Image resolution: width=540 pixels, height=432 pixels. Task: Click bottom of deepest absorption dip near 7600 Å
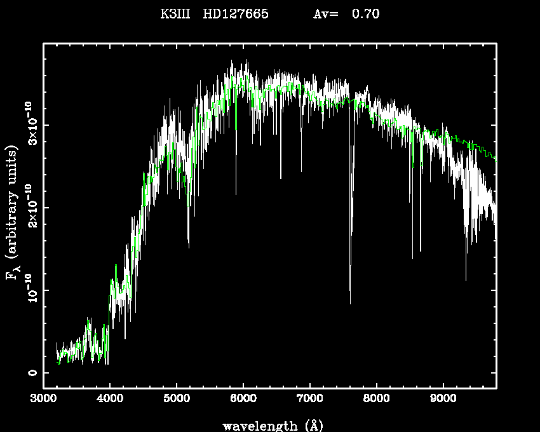tap(350, 303)
